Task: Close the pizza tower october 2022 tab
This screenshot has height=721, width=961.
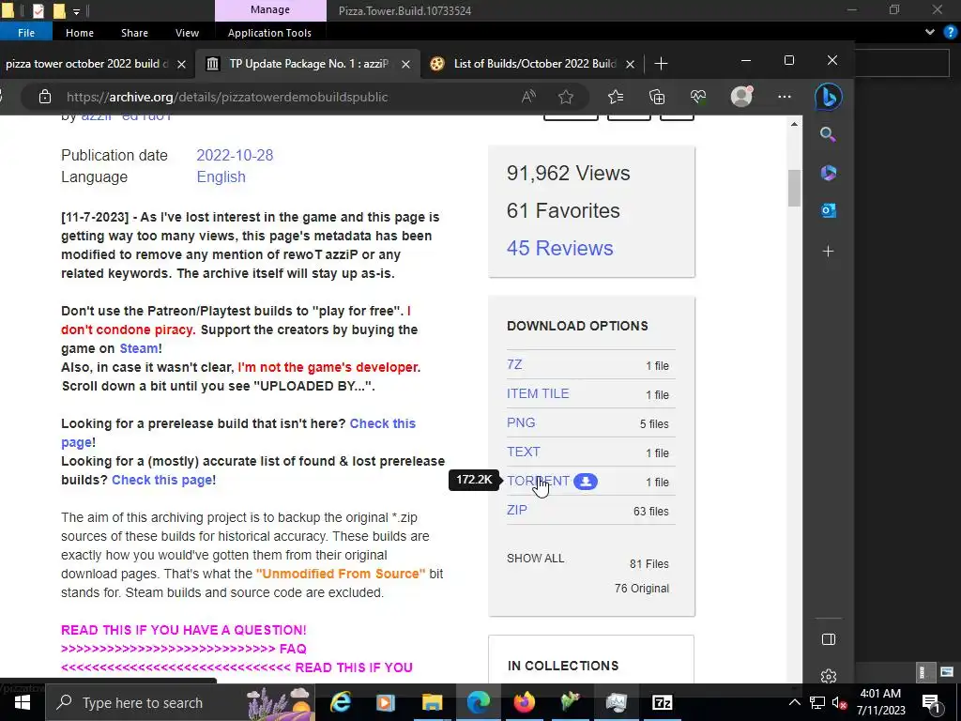Action: 181,64
